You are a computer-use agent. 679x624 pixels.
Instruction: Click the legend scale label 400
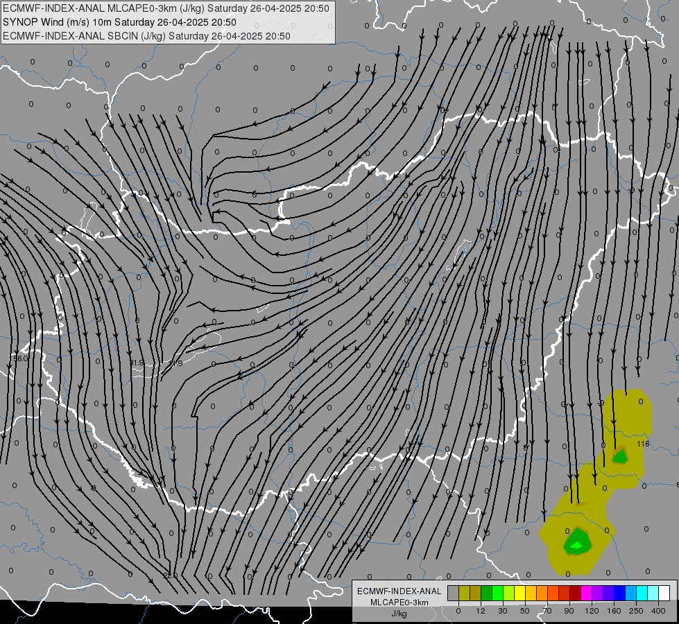click(658, 611)
